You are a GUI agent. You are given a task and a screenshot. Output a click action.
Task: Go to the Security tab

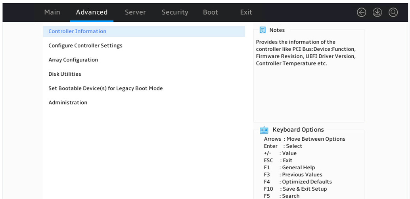click(x=175, y=12)
